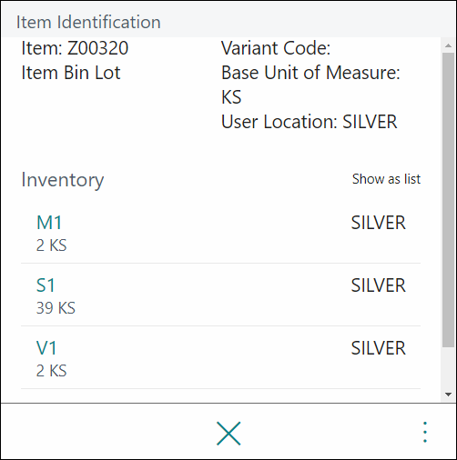Screen dimensions: 457x460
Task: Select the SILVER location on S1 row
Action: click(x=378, y=285)
